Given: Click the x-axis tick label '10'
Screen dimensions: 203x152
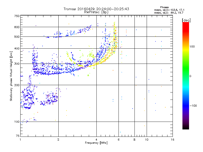Looking at the screenshot, I should (x=147, y=140).
